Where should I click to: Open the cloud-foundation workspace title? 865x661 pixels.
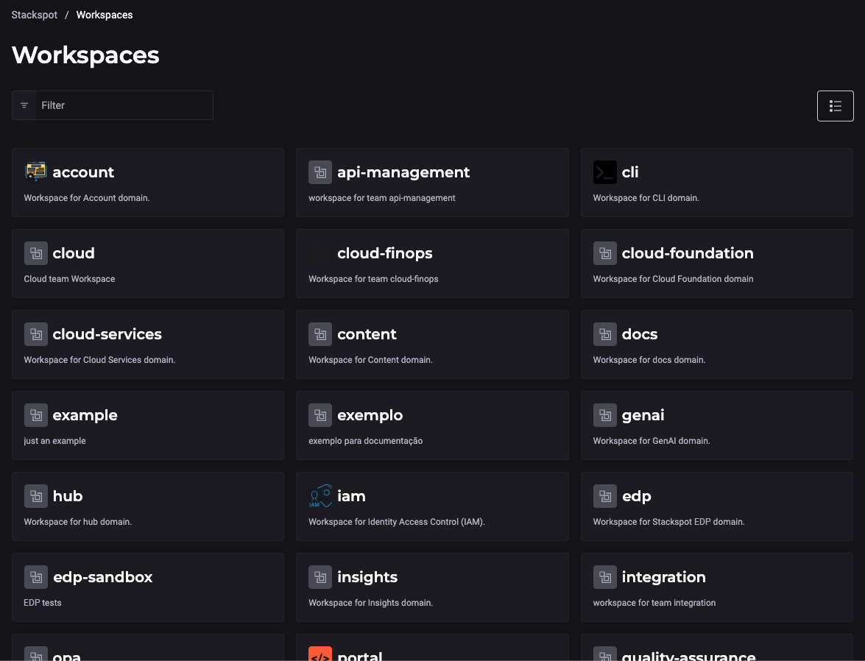point(688,253)
